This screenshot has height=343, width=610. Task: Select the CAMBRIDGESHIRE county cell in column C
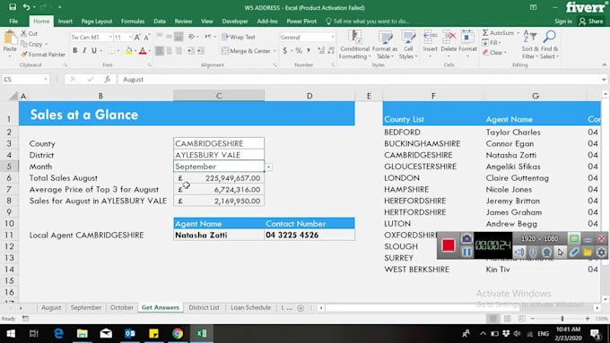219,143
